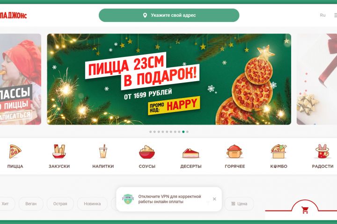Select the Закуски snacks icon
Viewport: 337px width, 224px height.
click(59, 151)
